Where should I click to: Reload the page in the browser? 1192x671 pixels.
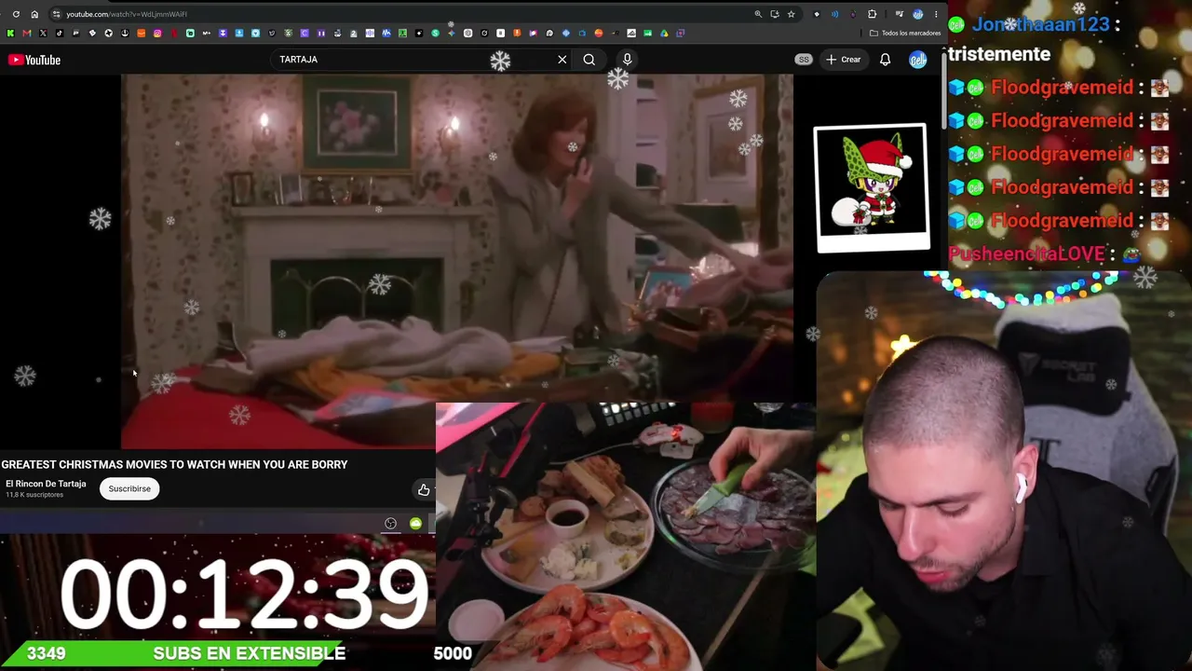16,14
